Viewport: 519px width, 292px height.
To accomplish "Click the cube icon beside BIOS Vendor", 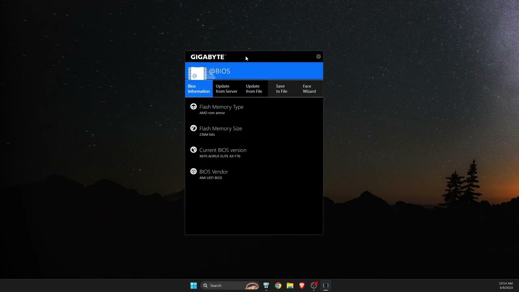I will tap(193, 172).
